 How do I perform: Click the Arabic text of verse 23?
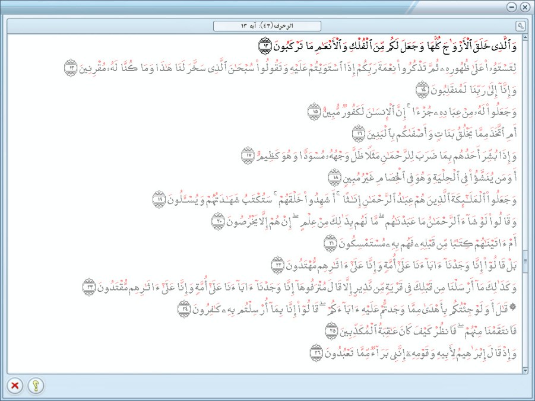click(x=307, y=288)
